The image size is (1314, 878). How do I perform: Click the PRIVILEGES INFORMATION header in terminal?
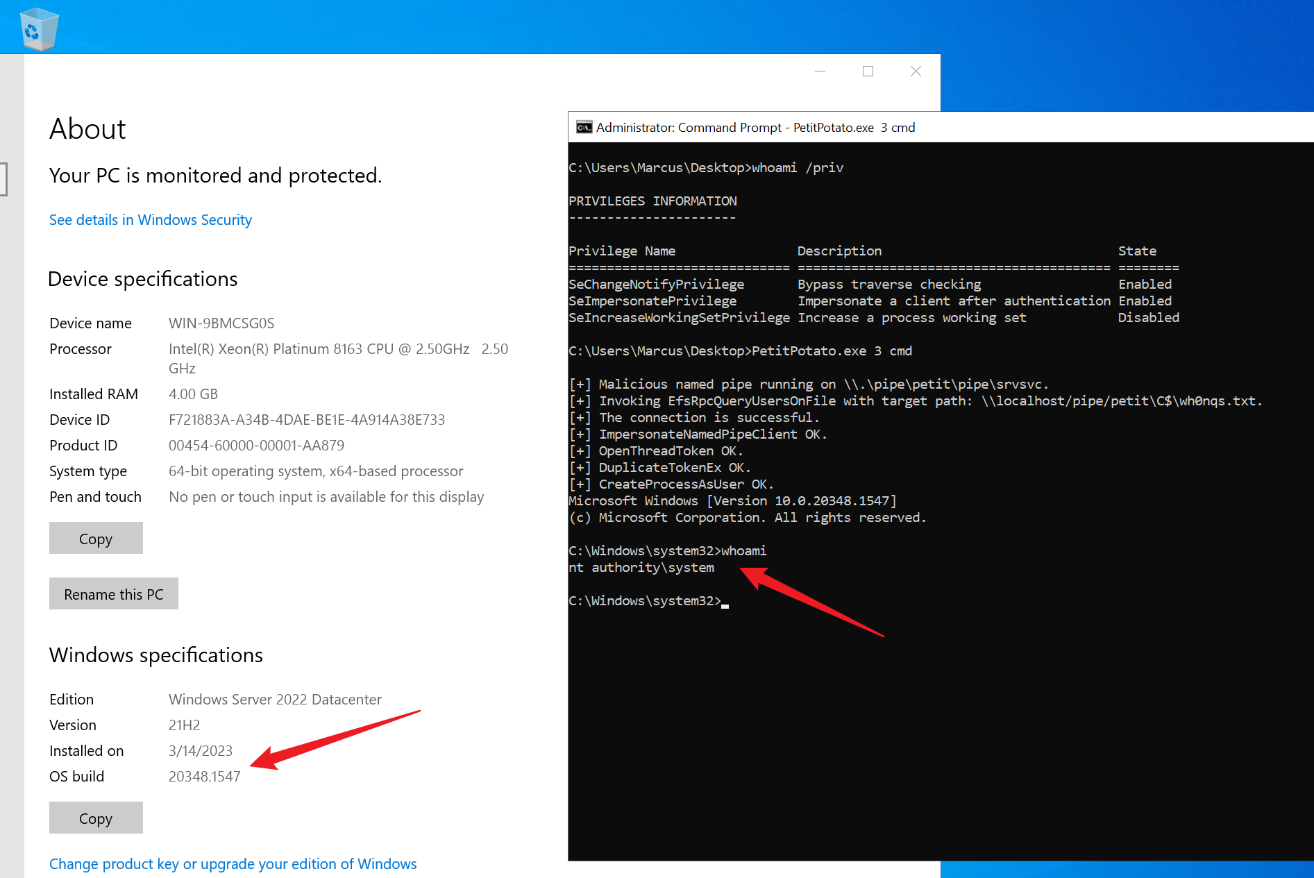point(652,201)
